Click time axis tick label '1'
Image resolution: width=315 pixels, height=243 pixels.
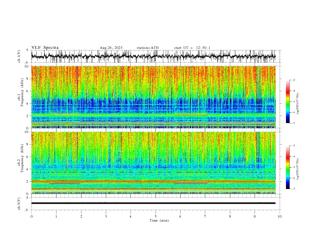pyautogui.click(x=56, y=216)
